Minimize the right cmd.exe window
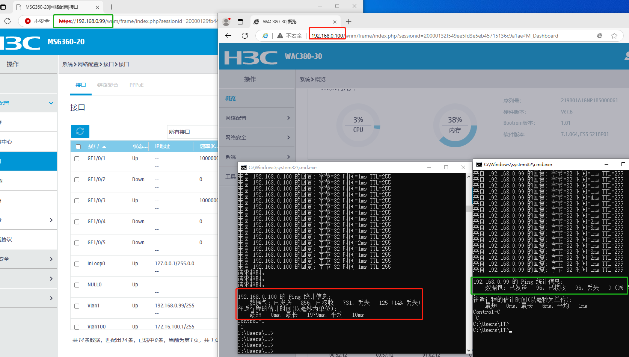This screenshot has height=357, width=629. [606, 165]
